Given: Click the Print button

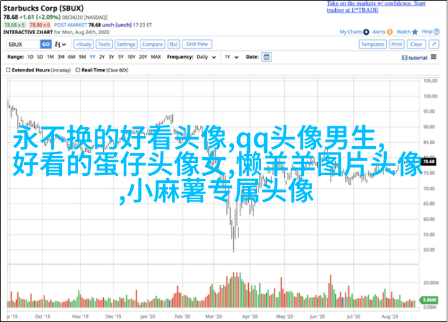Looking at the screenshot, I should (396, 44).
